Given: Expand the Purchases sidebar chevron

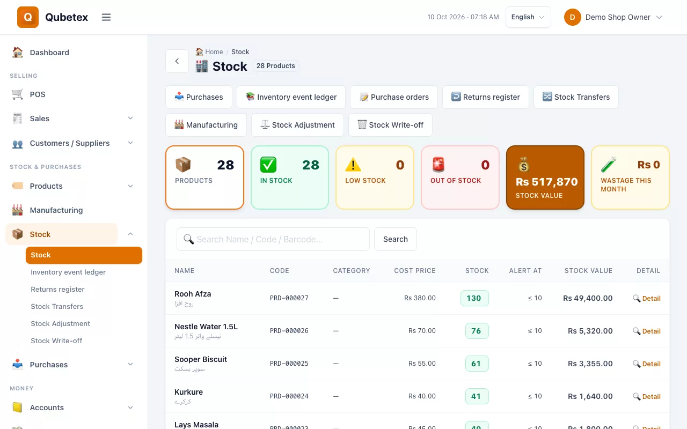Looking at the screenshot, I should [x=130, y=365].
